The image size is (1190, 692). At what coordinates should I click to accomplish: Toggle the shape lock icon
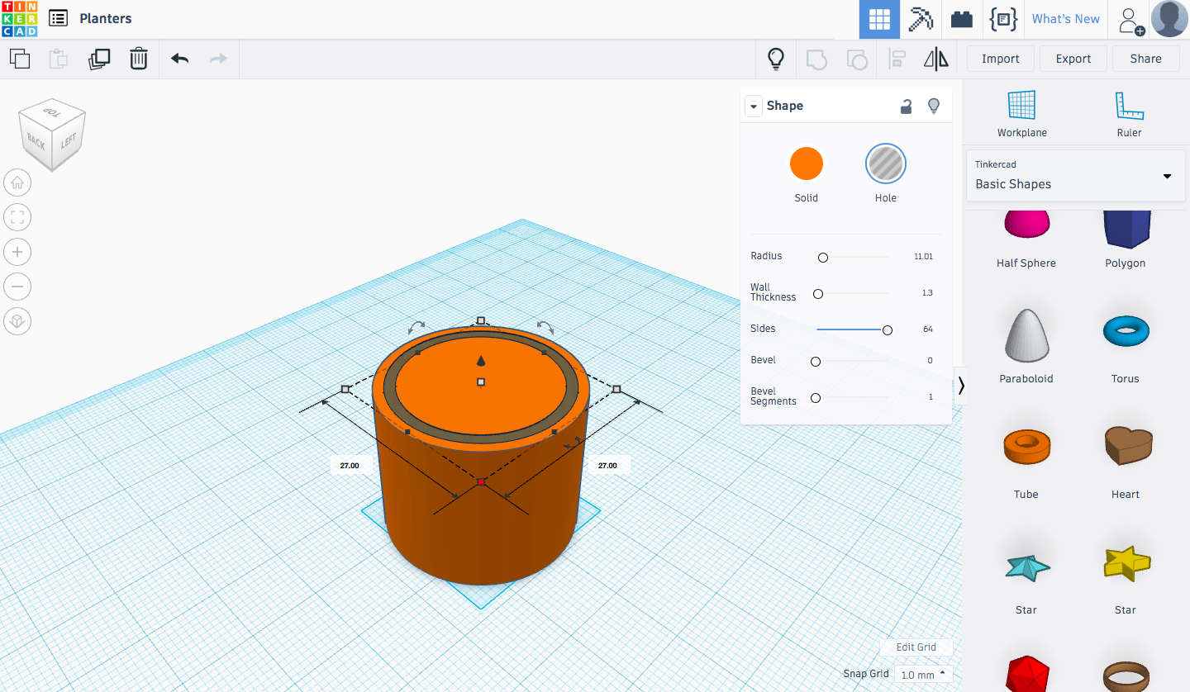point(907,106)
